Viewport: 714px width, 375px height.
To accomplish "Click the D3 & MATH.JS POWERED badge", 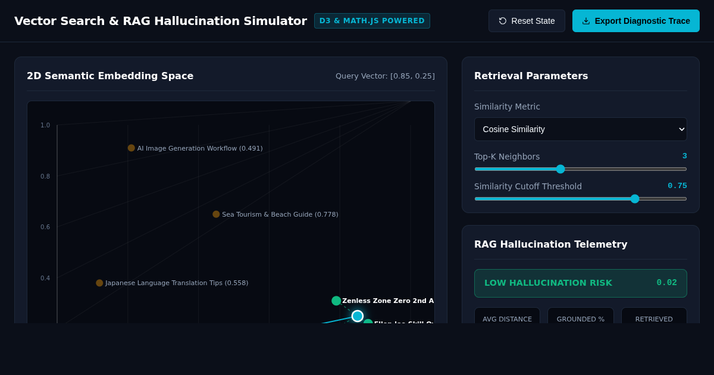I will click(372, 21).
